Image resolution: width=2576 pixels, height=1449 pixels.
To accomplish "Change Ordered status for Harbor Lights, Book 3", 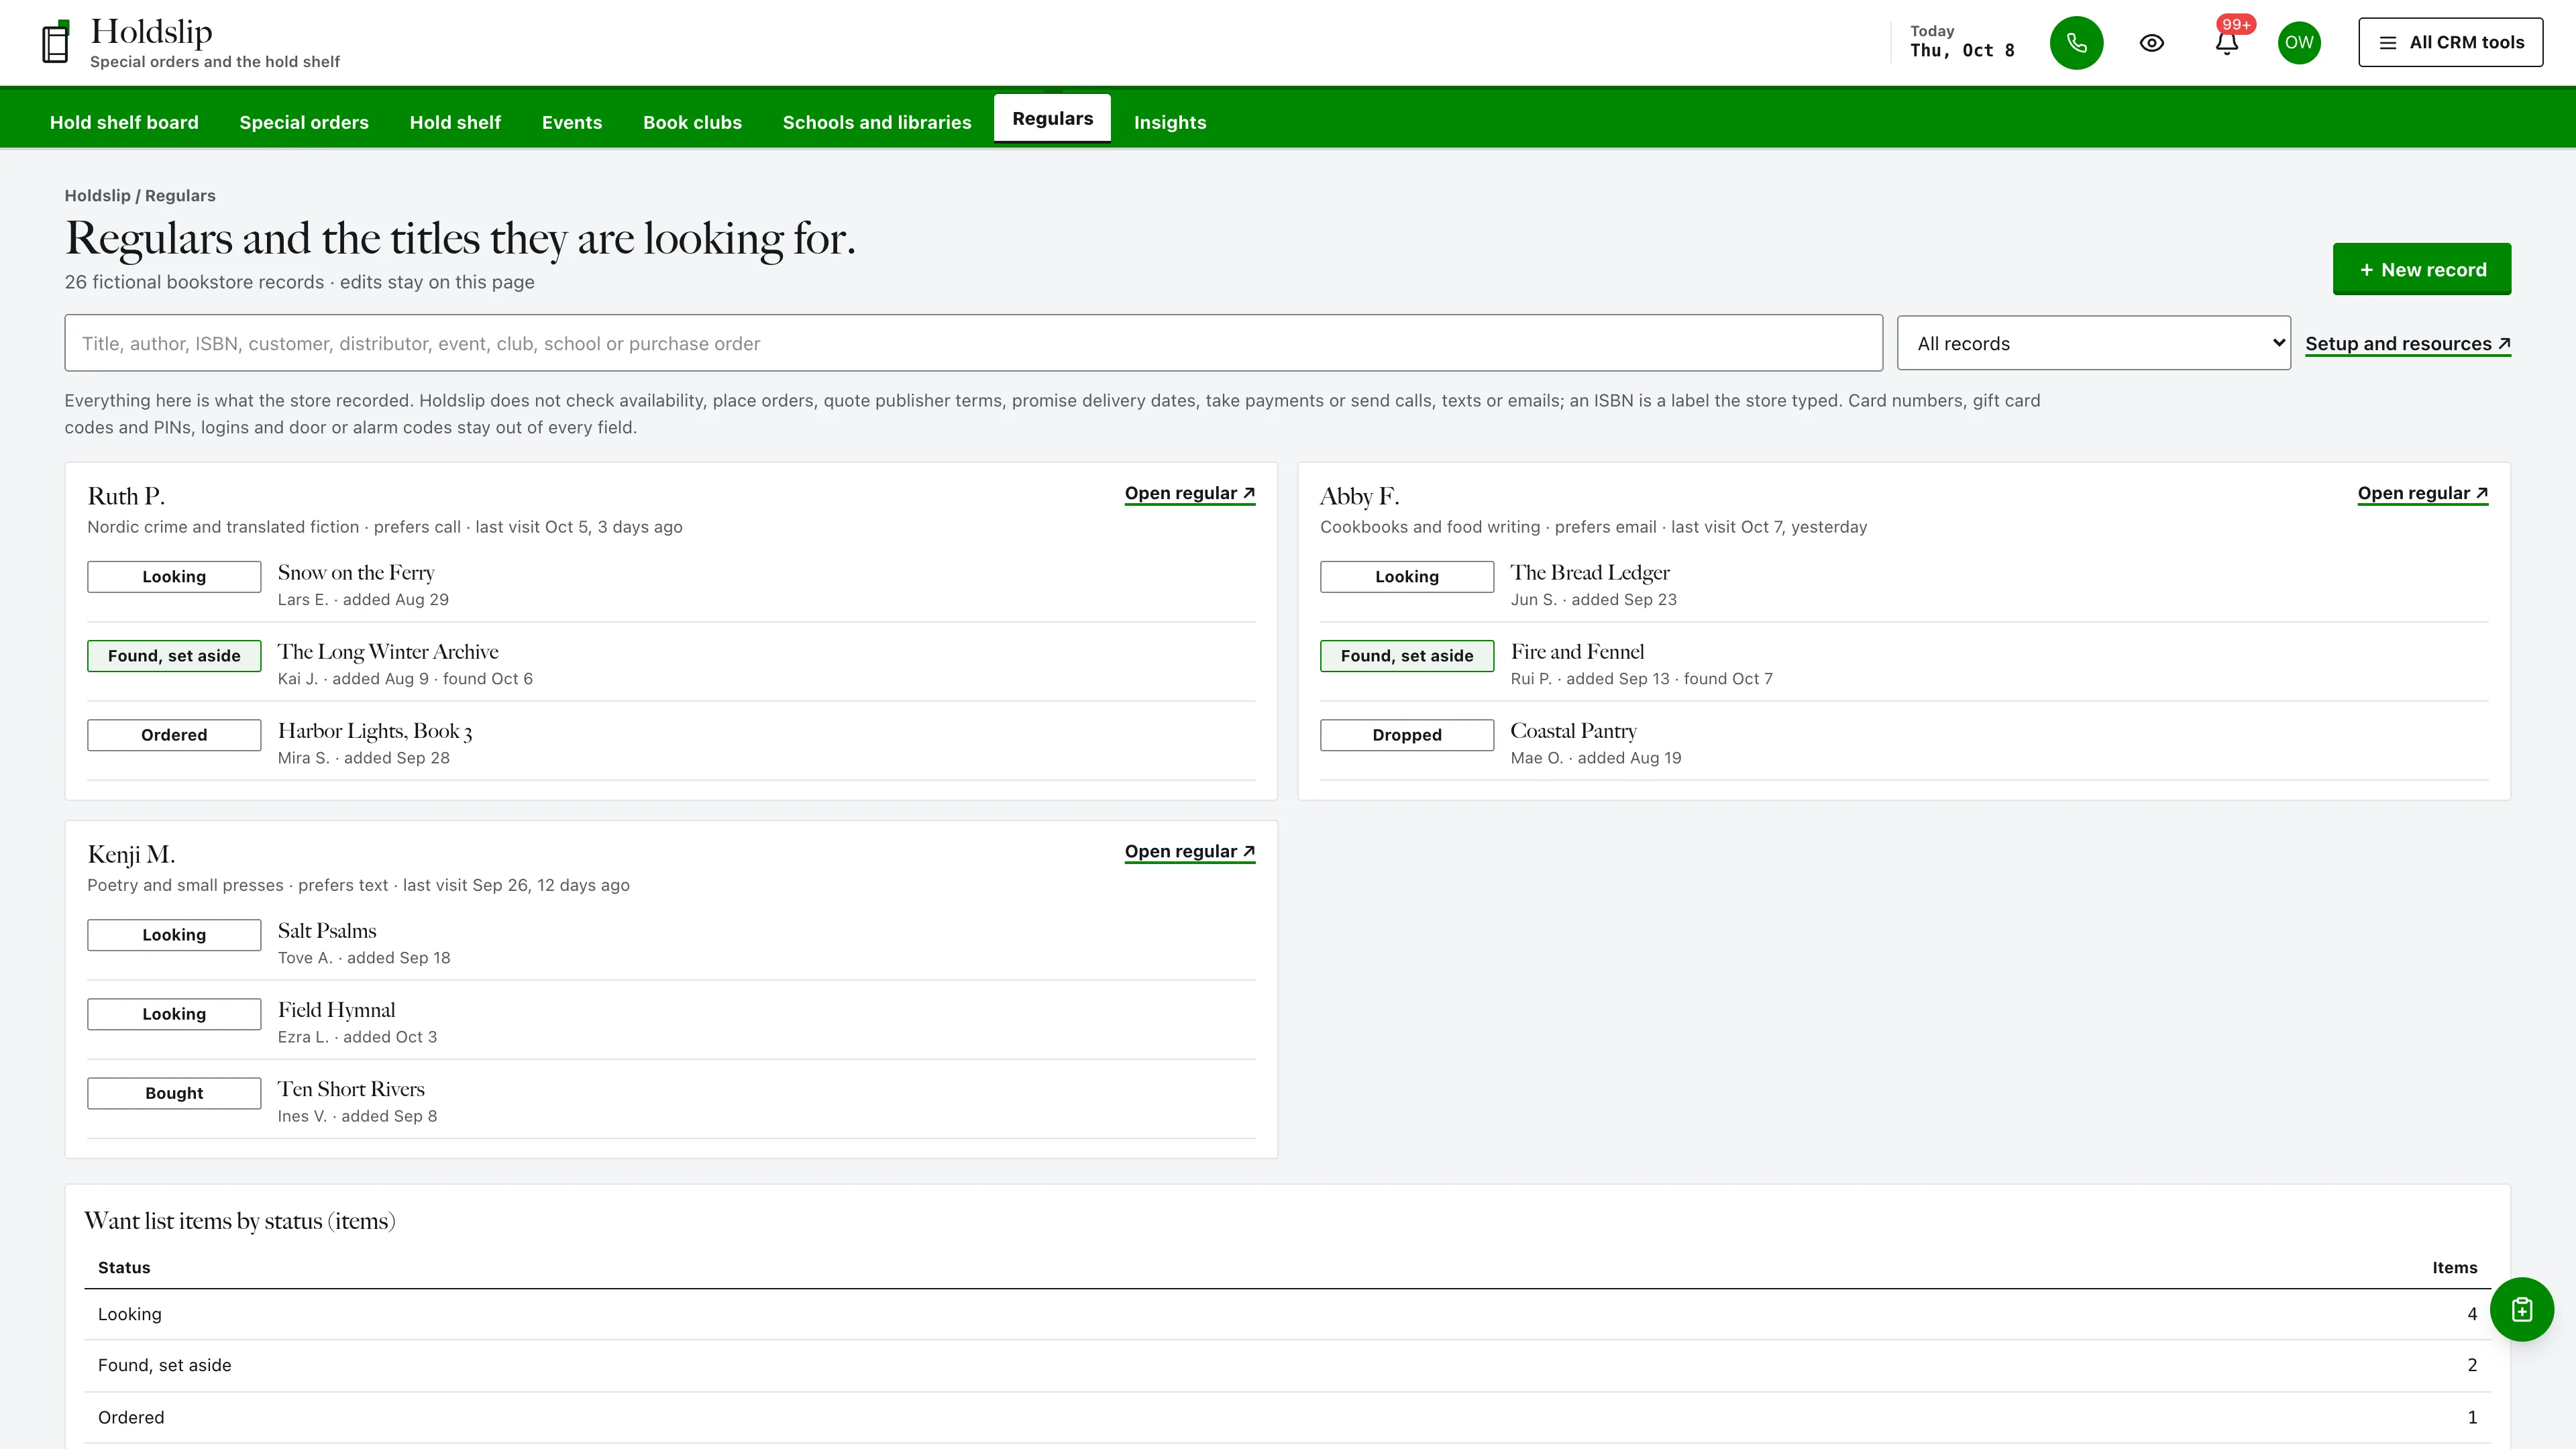I will [174, 735].
